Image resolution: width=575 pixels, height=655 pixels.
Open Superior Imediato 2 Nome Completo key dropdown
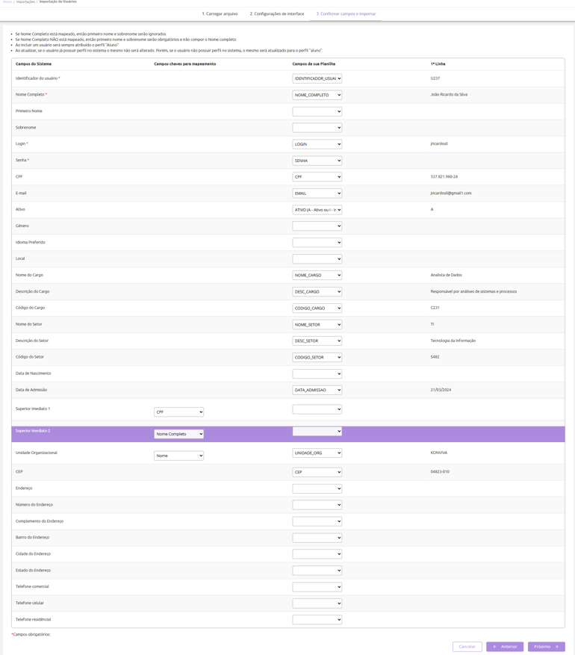178,434
